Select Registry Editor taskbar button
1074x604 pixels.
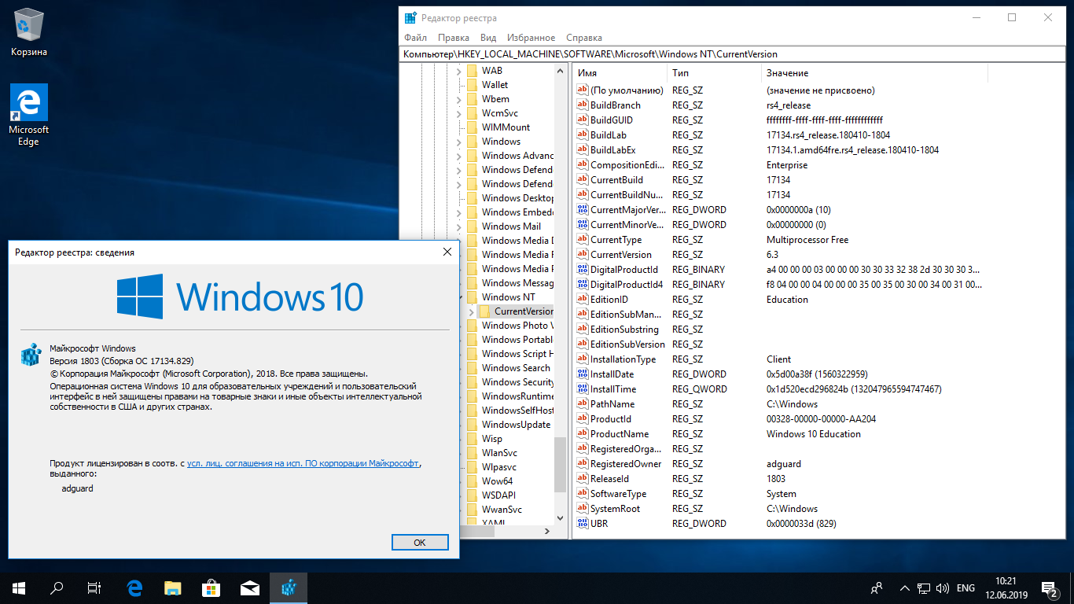tap(289, 587)
